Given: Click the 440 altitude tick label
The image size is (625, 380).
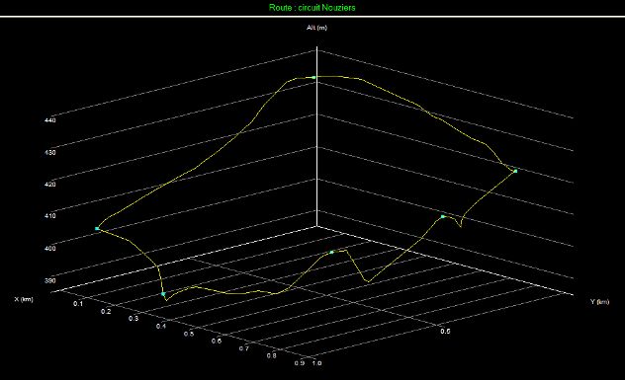Looking at the screenshot, I should 49,120.
